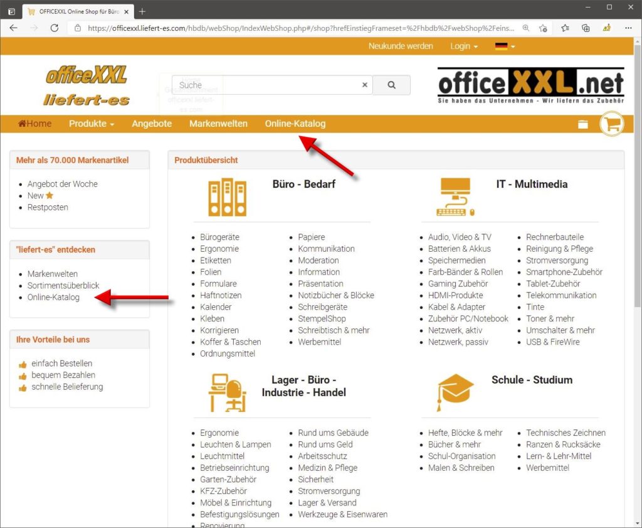Open Markenwelten in the sidebar list
This screenshot has width=642, height=528.
pyautogui.click(x=53, y=274)
